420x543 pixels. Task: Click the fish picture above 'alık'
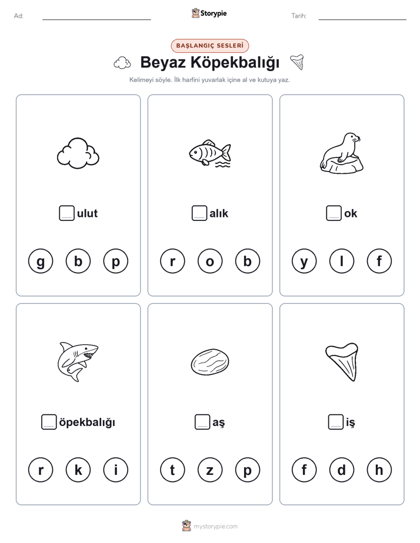click(x=210, y=153)
